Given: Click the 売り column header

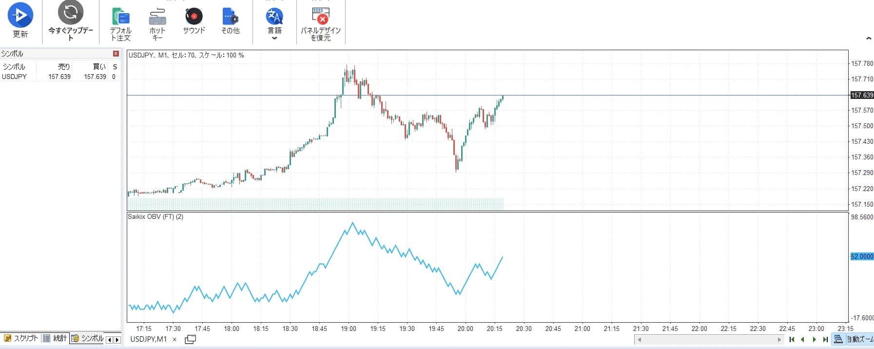Looking at the screenshot, I should (x=64, y=67).
